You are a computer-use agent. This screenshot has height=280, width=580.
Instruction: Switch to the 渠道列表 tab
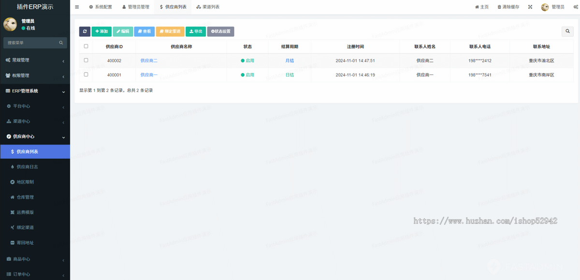click(208, 7)
